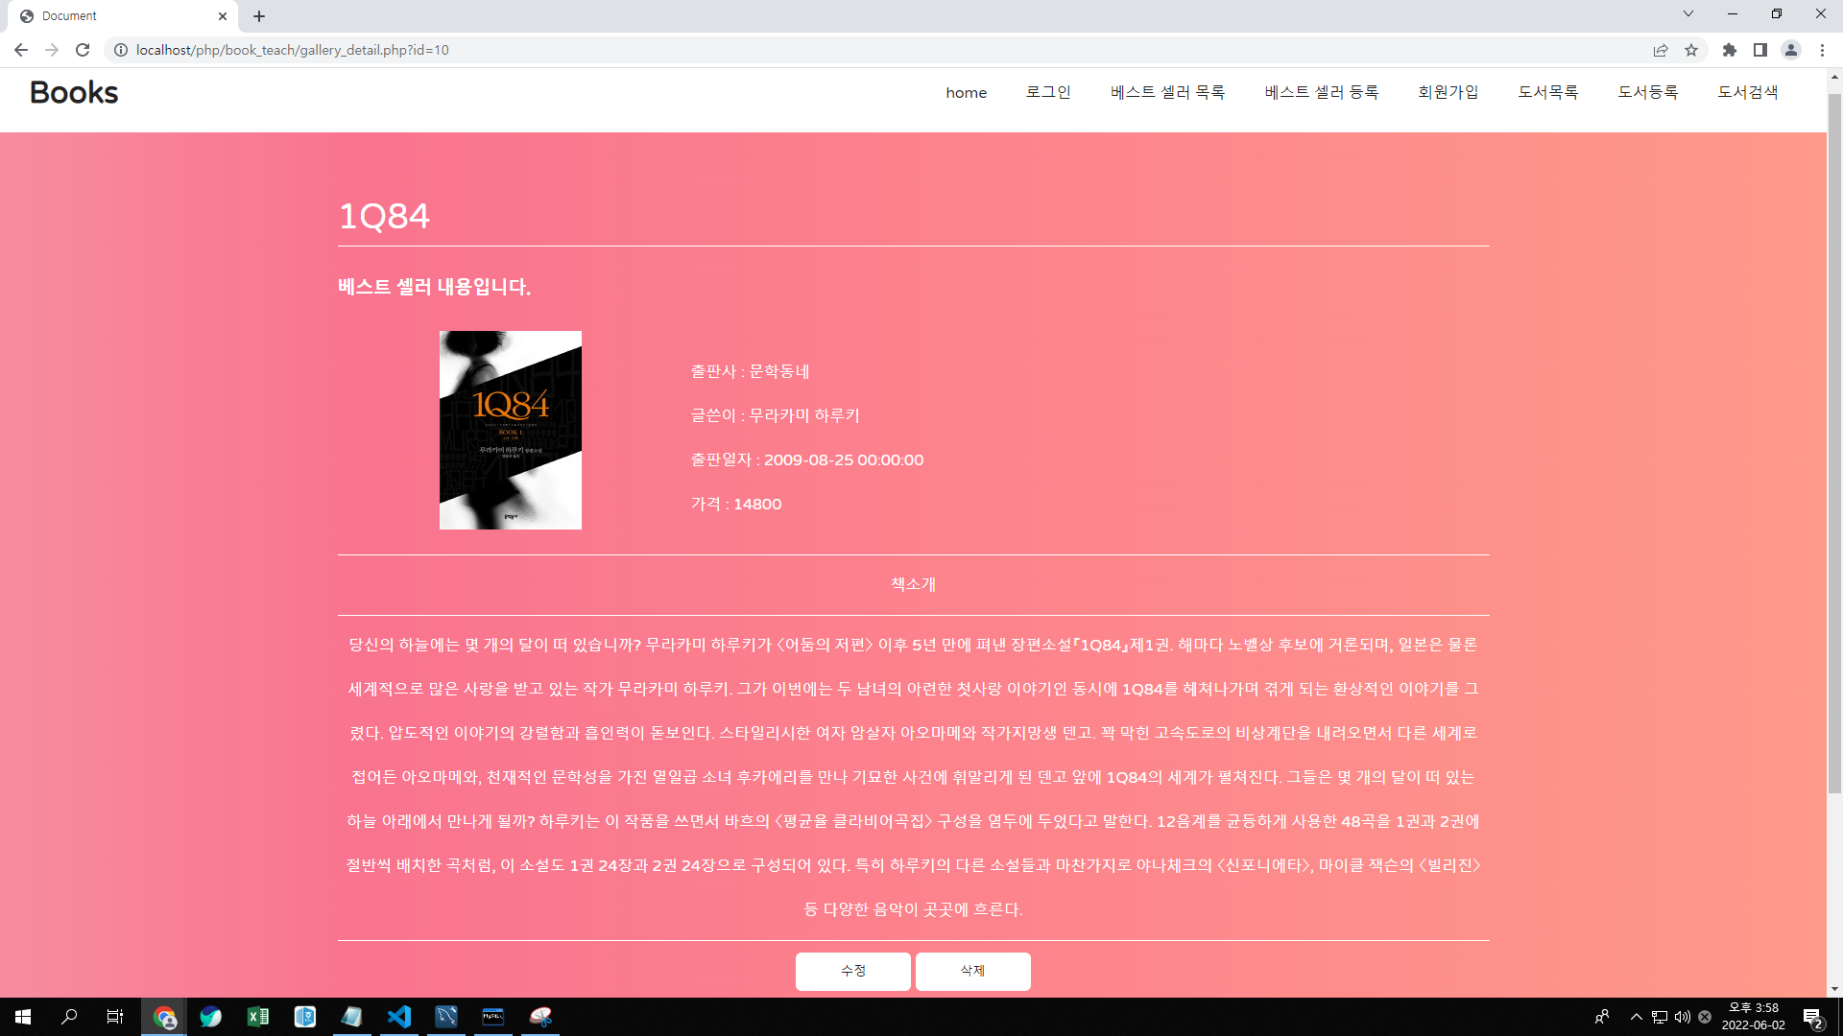Go to 도서검색 menu item
1843x1036 pixels.
tap(1747, 92)
